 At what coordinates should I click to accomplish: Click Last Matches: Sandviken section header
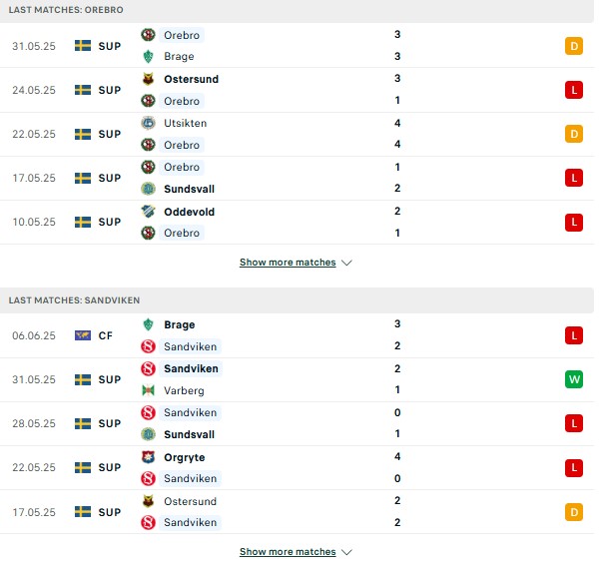click(297, 300)
